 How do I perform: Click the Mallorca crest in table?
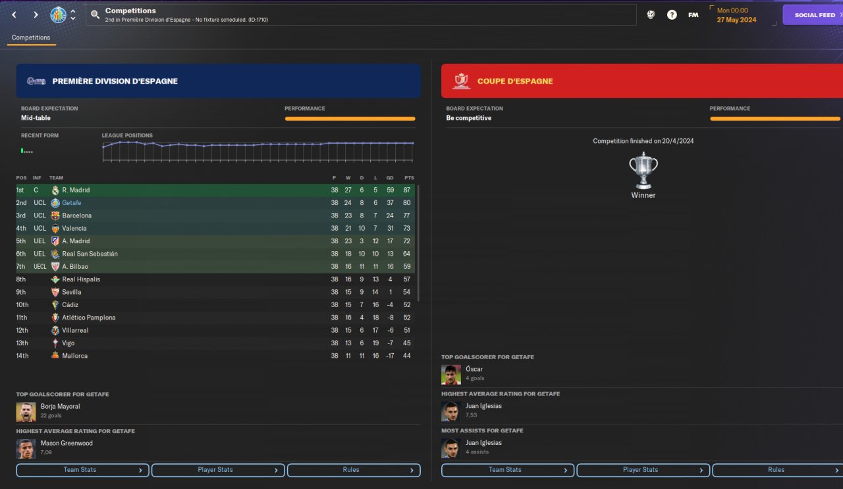click(x=55, y=356)
